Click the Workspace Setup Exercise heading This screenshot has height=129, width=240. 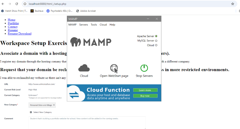click(x=34, y=43)
